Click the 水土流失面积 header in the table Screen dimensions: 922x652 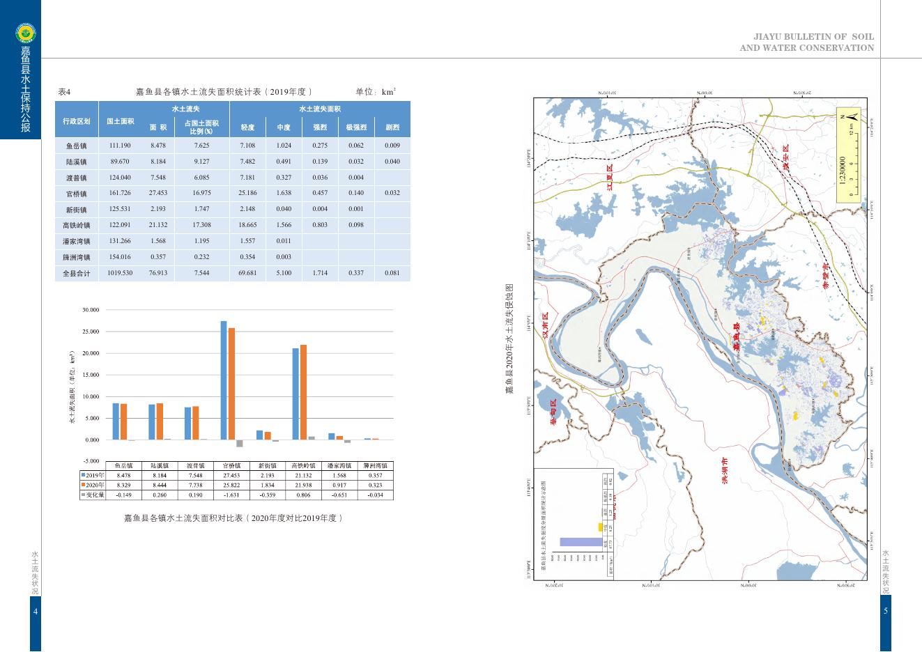coord(320,109)
